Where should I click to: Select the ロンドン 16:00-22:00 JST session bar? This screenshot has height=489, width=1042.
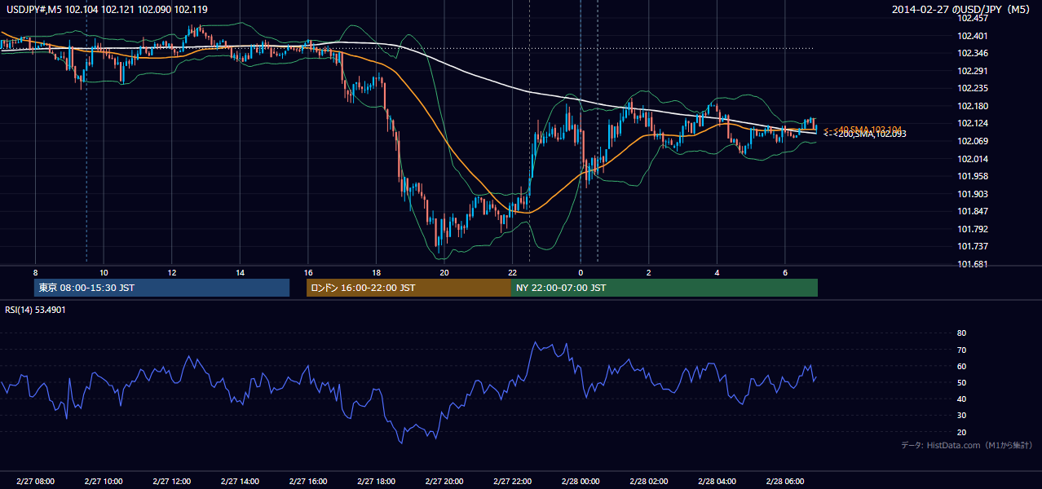click(408, 288)
